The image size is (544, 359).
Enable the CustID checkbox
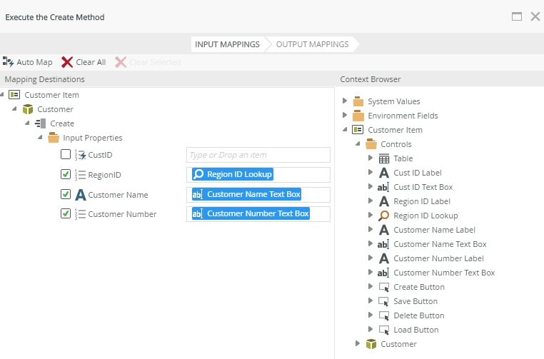[66, 155]
